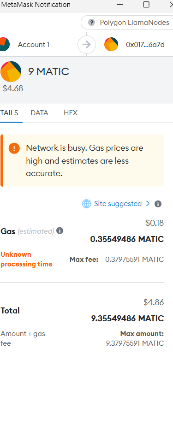Click the recipient address avatar icon
This screenshot has height=431, width=173.
(x=111, y=44)
